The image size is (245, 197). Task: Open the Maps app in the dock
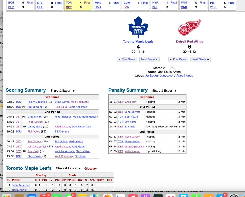(95, 195)
